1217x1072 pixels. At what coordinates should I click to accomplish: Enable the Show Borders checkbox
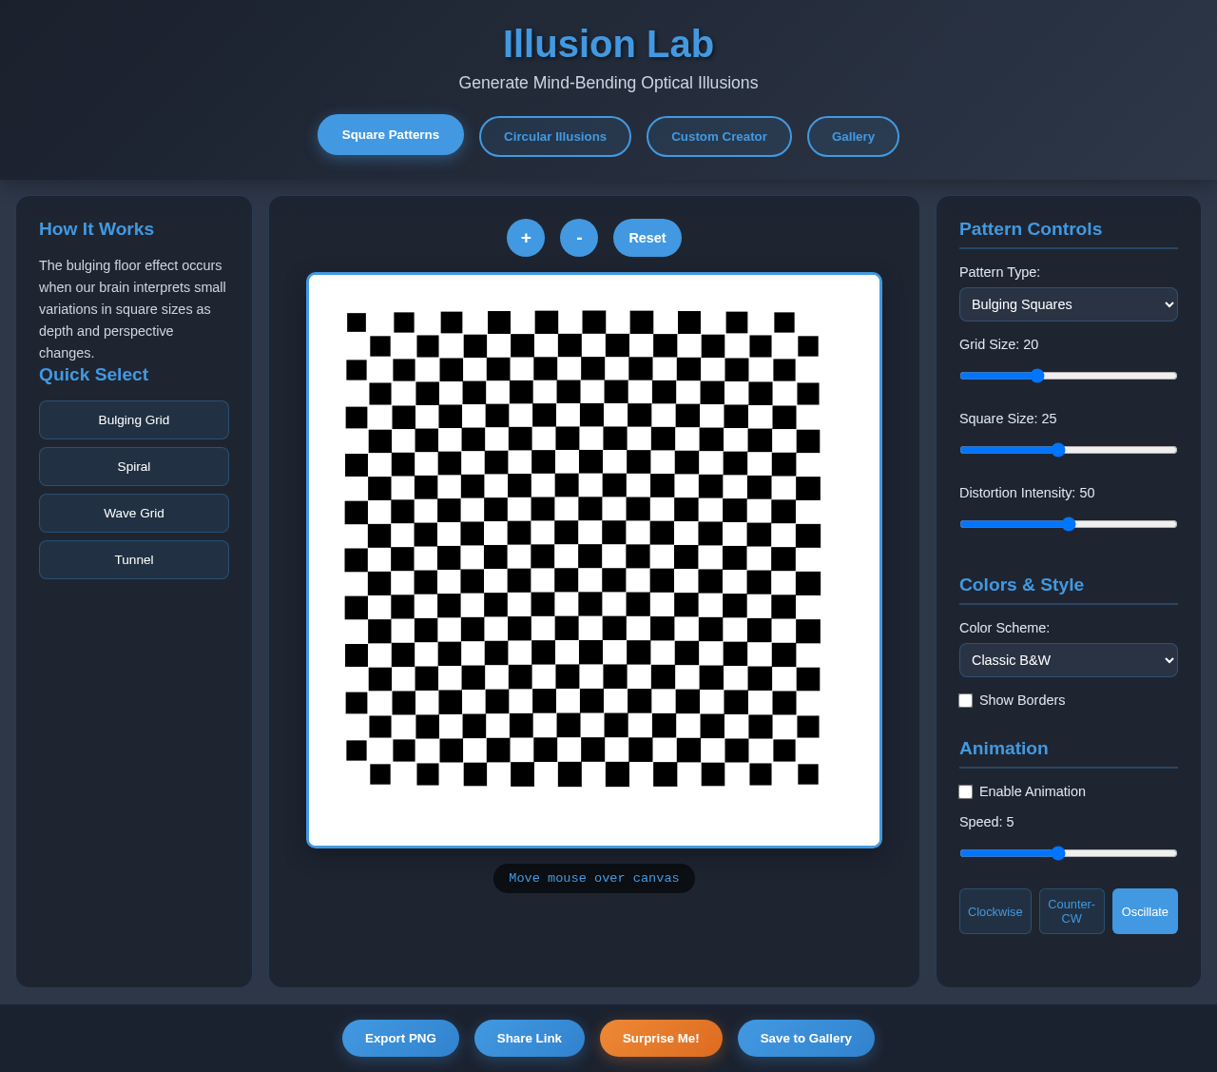966,701
